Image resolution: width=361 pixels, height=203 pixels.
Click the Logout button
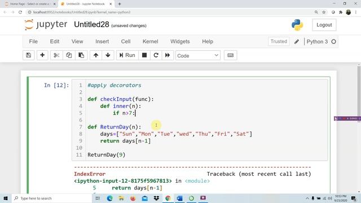click(324, 25)
